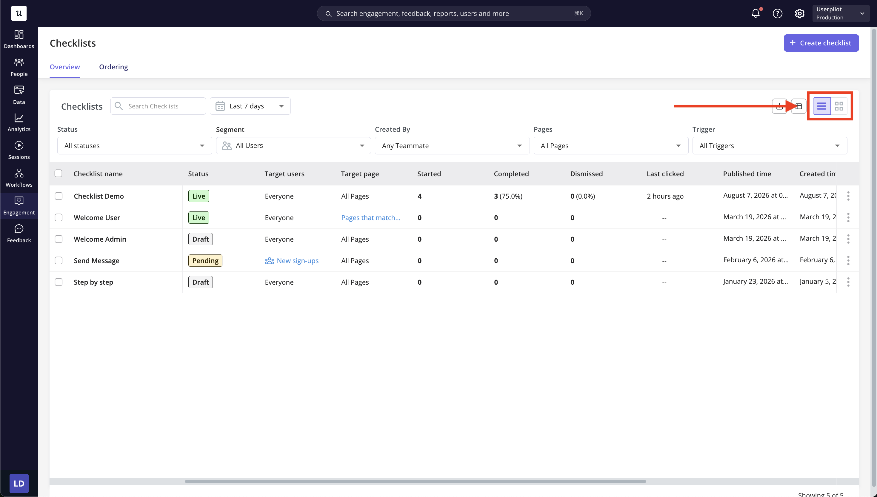
Task: Click the Published time column header
Action: [747, 174]
